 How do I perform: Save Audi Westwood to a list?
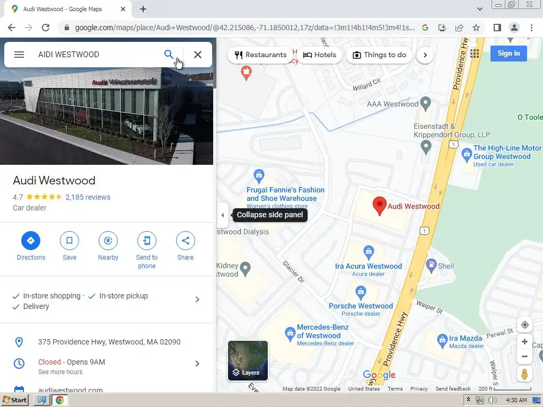pyautogui.click(x=69, y=241)
